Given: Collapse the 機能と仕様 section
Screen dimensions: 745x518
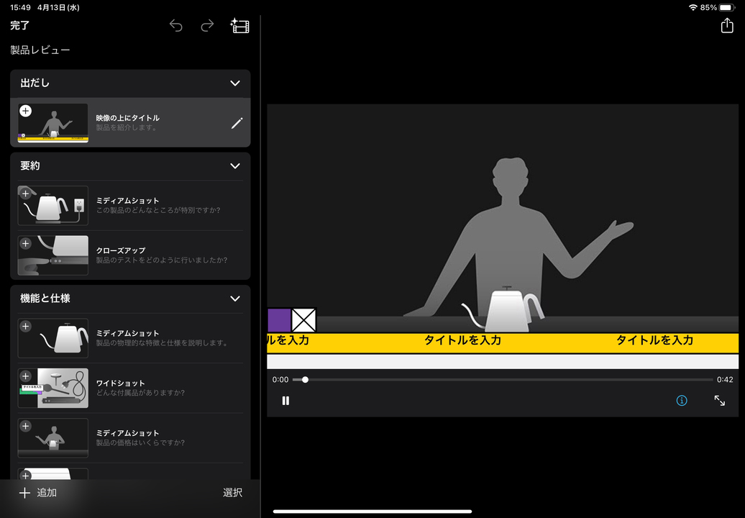Looking at the screenshot, I should [234, 299].
